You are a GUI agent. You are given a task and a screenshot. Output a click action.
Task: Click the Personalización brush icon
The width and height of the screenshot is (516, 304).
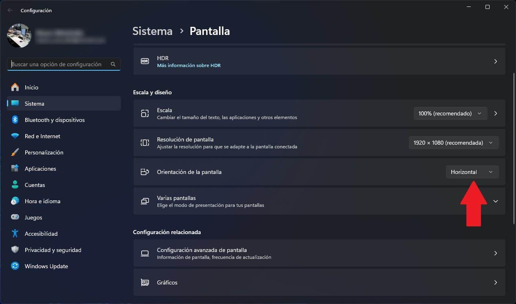pos(16,152)
